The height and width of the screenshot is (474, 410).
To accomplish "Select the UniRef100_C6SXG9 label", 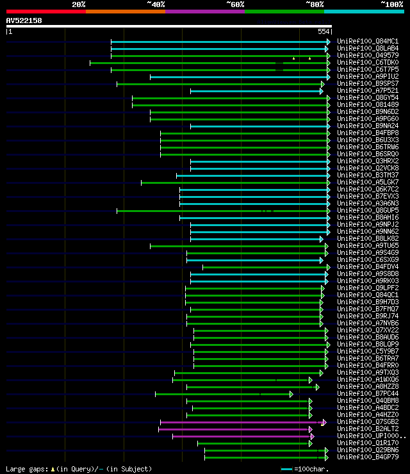I will click(x=368, y=259).
